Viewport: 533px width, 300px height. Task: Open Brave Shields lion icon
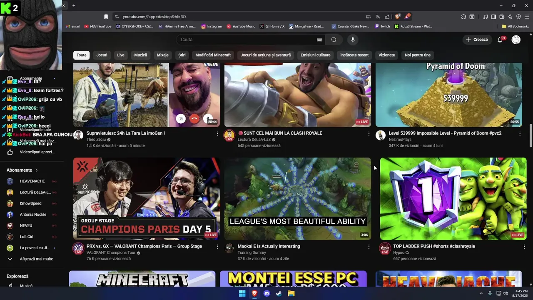point(398,17)
